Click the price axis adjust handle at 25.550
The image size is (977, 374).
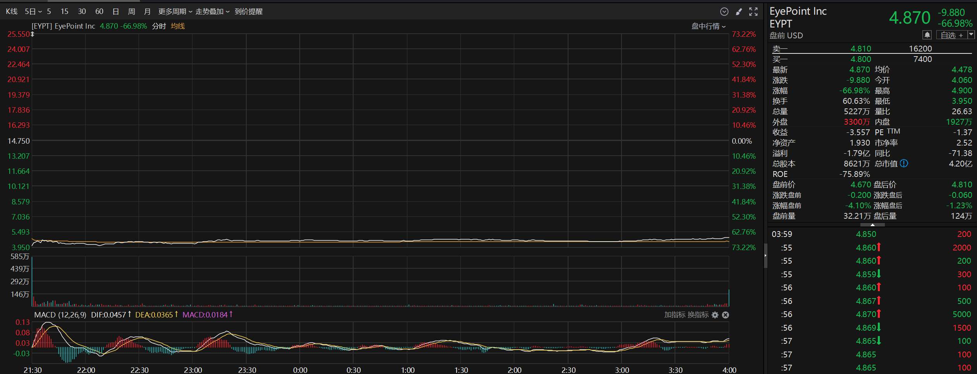click(33, 34)
